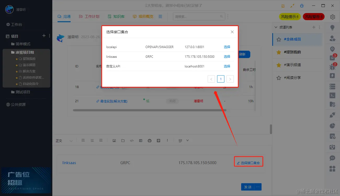Insert a numbered list in the editor
Screen dimensions: 340x196
[x=92, y=141]
